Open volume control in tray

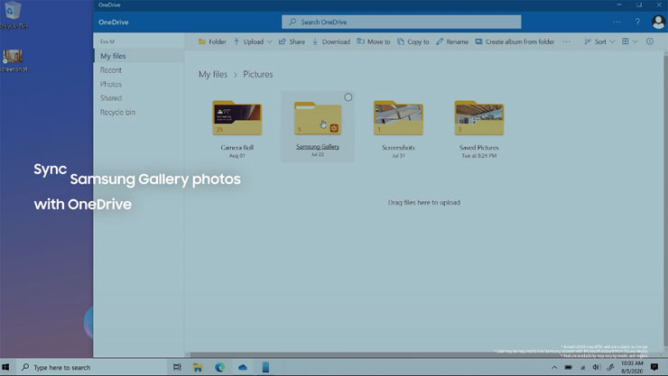[596, 368]
